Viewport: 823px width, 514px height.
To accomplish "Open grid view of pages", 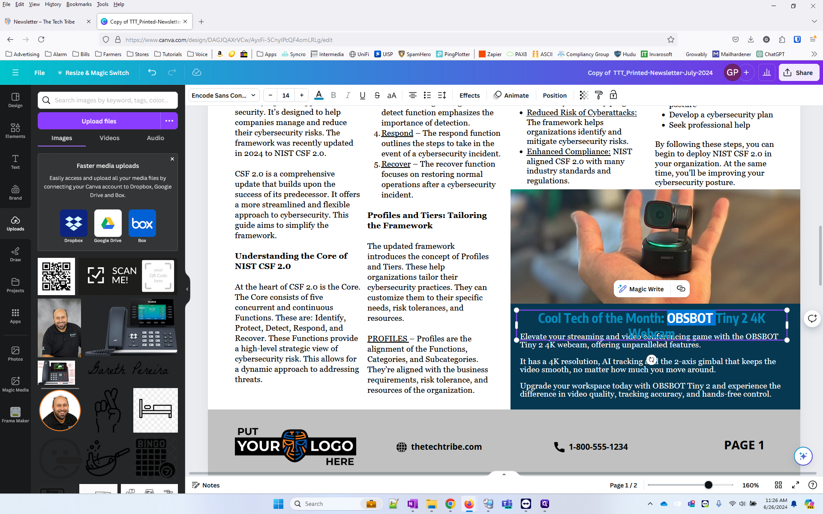I will point(778,485).
